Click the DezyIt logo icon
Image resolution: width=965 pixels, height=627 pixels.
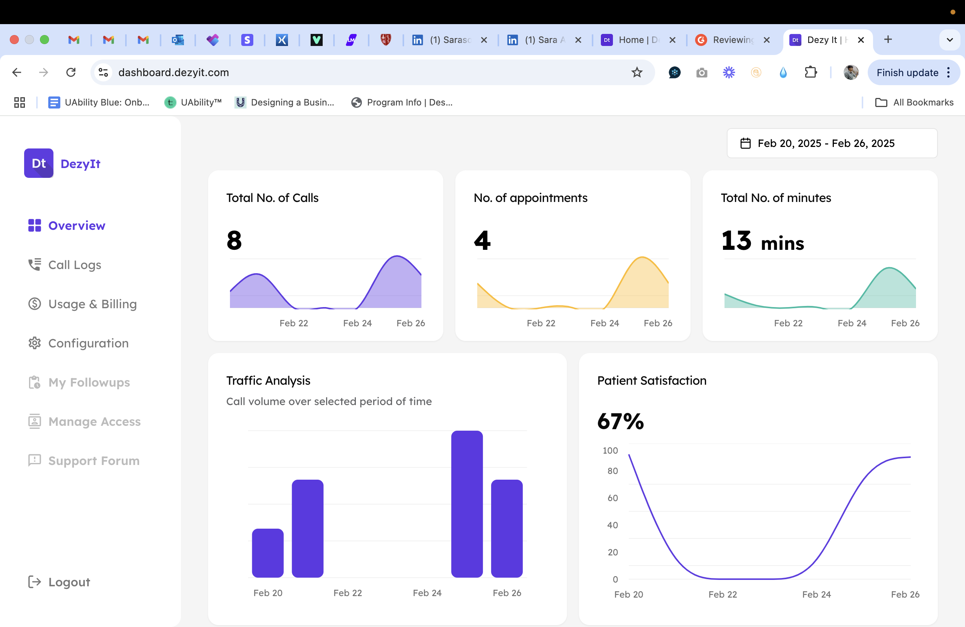(x=38, y=163)
